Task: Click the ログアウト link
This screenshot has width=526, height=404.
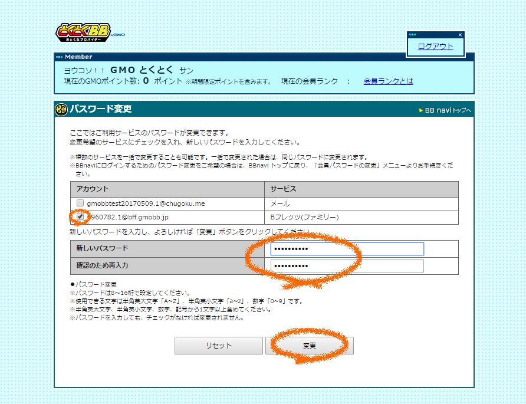Action: pyautogui.click(x=435, y=47)
